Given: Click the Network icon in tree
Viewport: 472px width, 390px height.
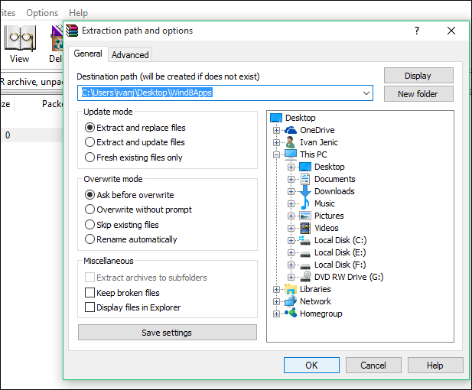Looking at the screenshot, I should [291, 301].
